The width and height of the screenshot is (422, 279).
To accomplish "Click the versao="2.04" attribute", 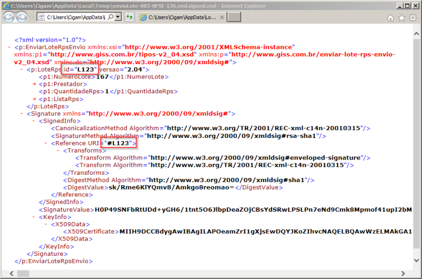I will [x=122, y=69].
